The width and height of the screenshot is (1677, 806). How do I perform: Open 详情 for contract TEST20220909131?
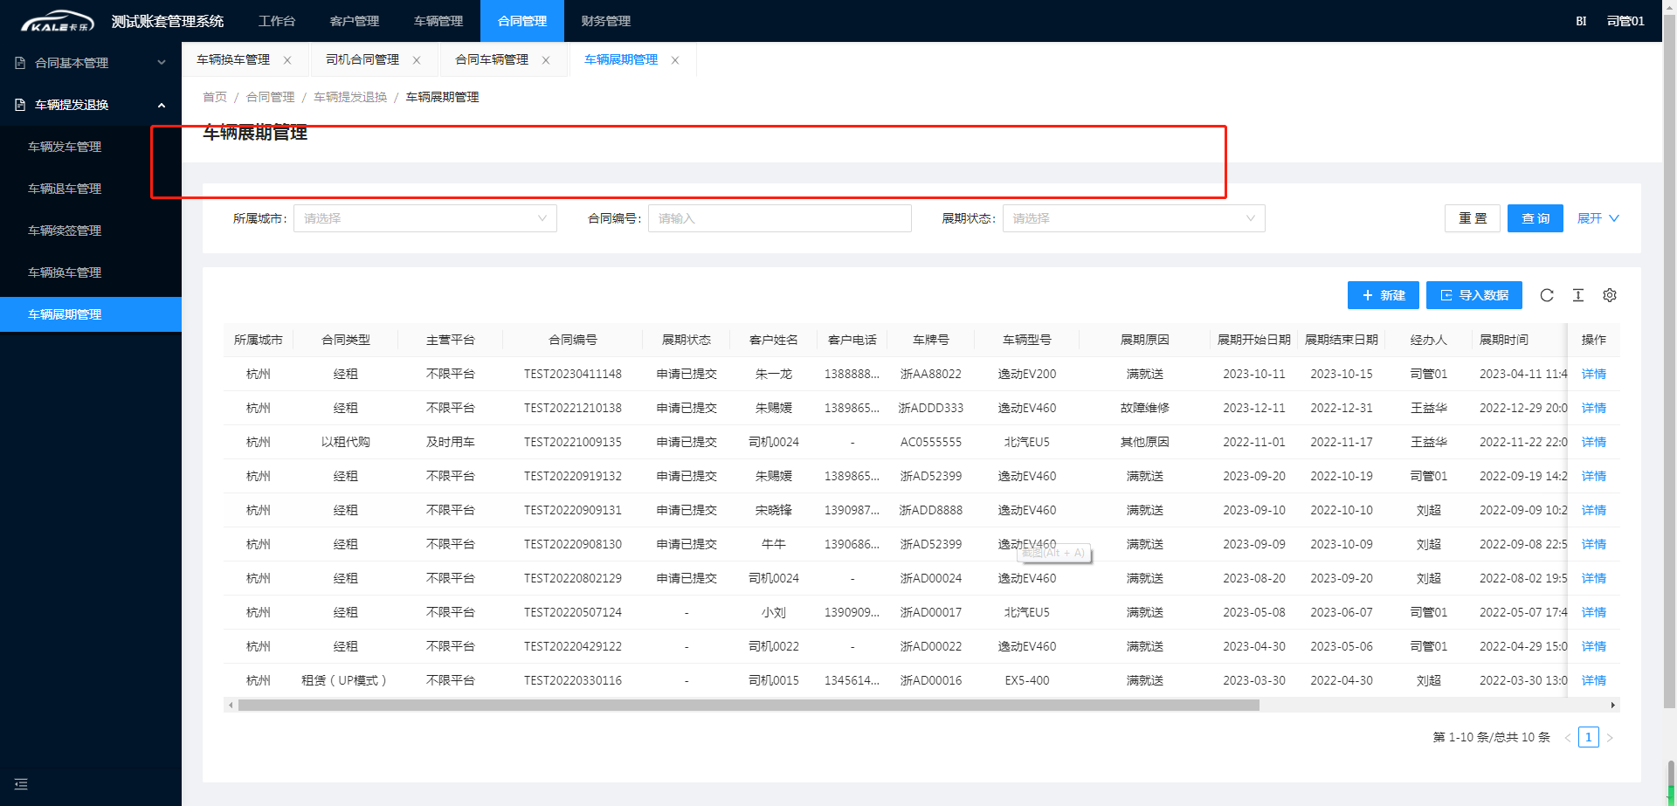1594,510
